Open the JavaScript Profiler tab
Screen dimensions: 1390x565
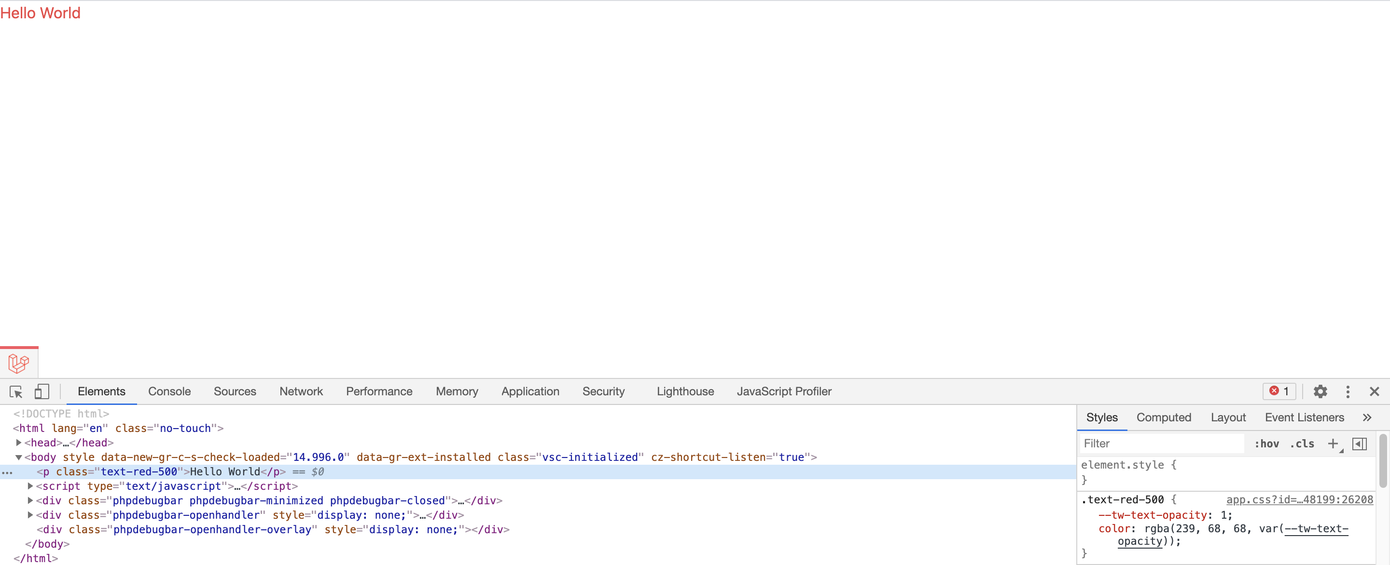pyautogui.click(x=784, y=391)
